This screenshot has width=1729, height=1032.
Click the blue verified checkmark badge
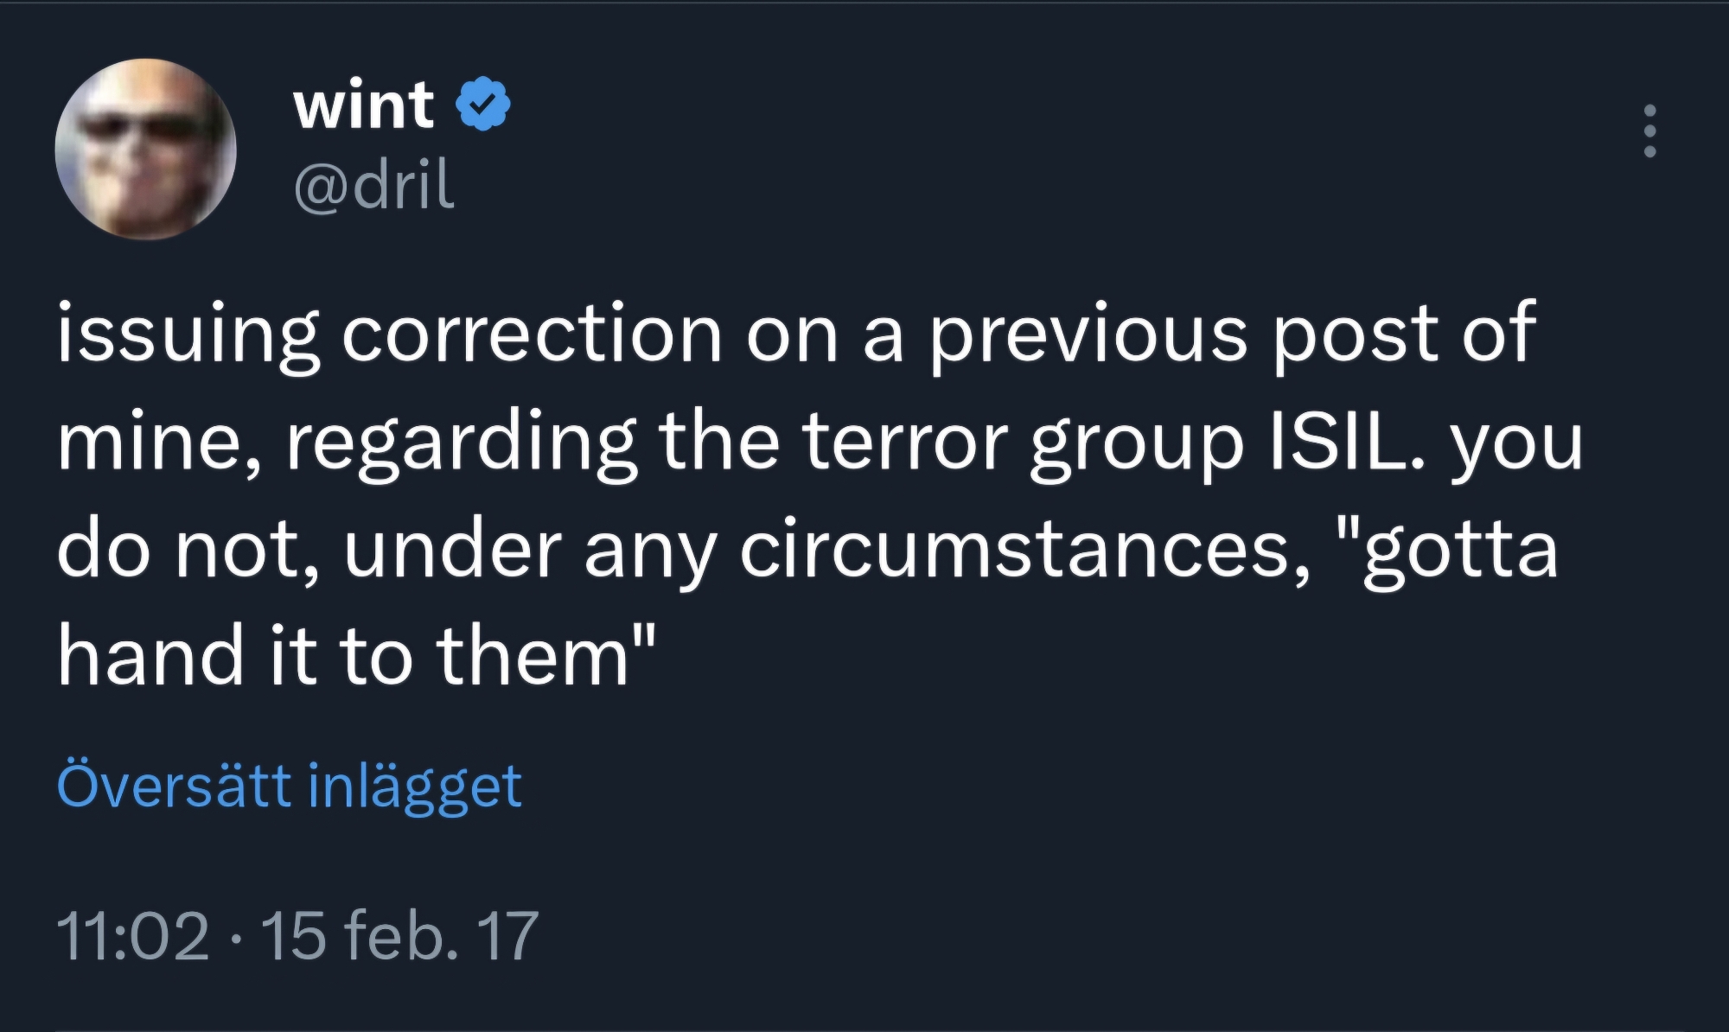tap(484, 105)
